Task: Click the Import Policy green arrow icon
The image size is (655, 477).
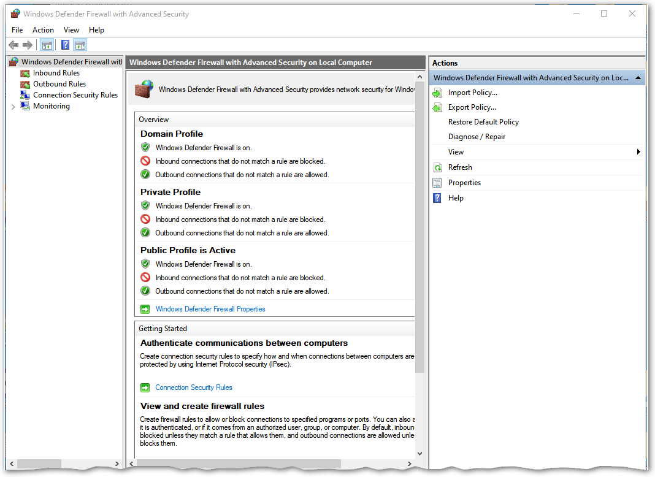Action: pyautogui.click(x=437, y=93)
